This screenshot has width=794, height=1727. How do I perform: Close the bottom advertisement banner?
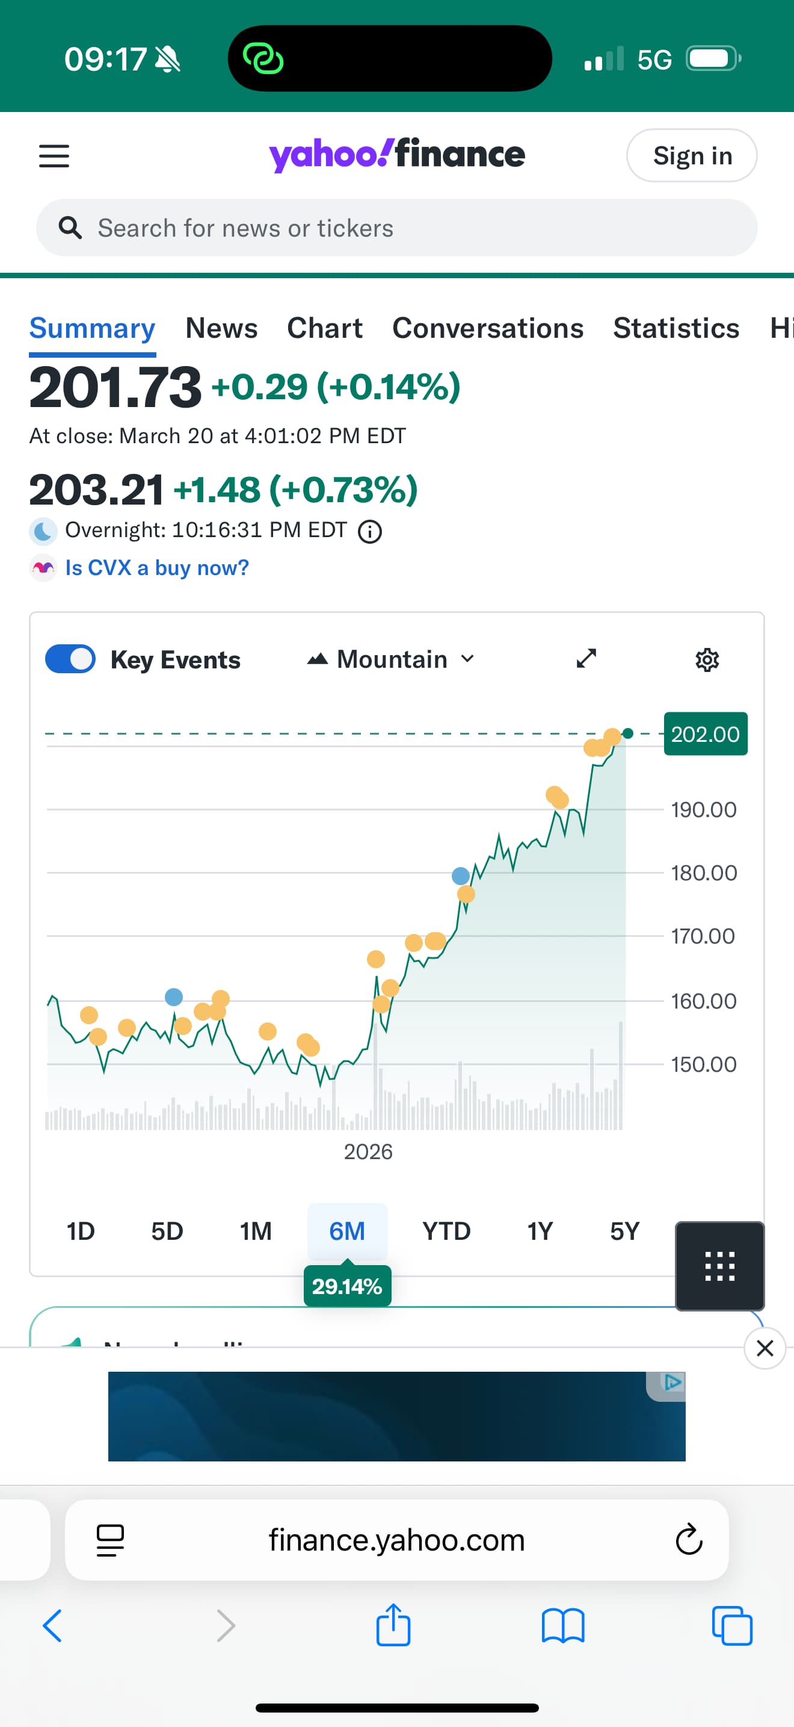point(765,1348)
